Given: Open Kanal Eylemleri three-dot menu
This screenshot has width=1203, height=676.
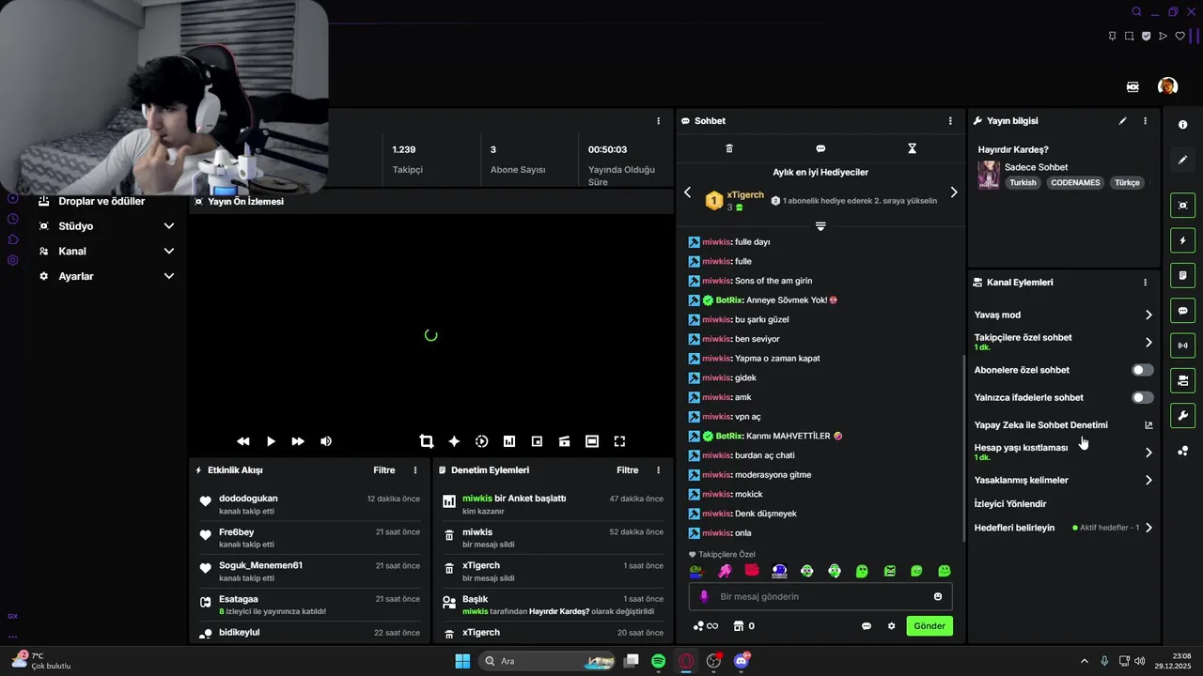Looking at the screenshot, I should tap(1145, 283).
